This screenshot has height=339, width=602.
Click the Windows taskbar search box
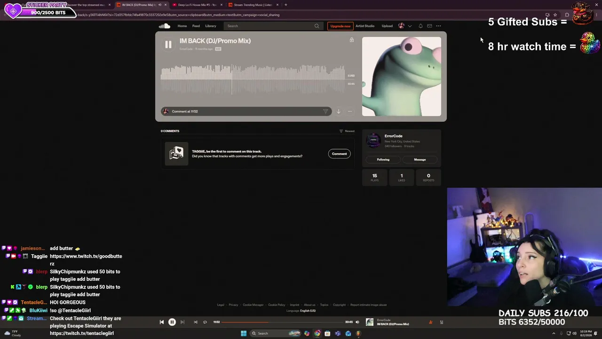coord(276,333)
